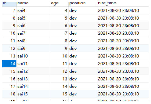Click the position cell in sai14 row
Screen dimensions: 151x104
(83, 86)
